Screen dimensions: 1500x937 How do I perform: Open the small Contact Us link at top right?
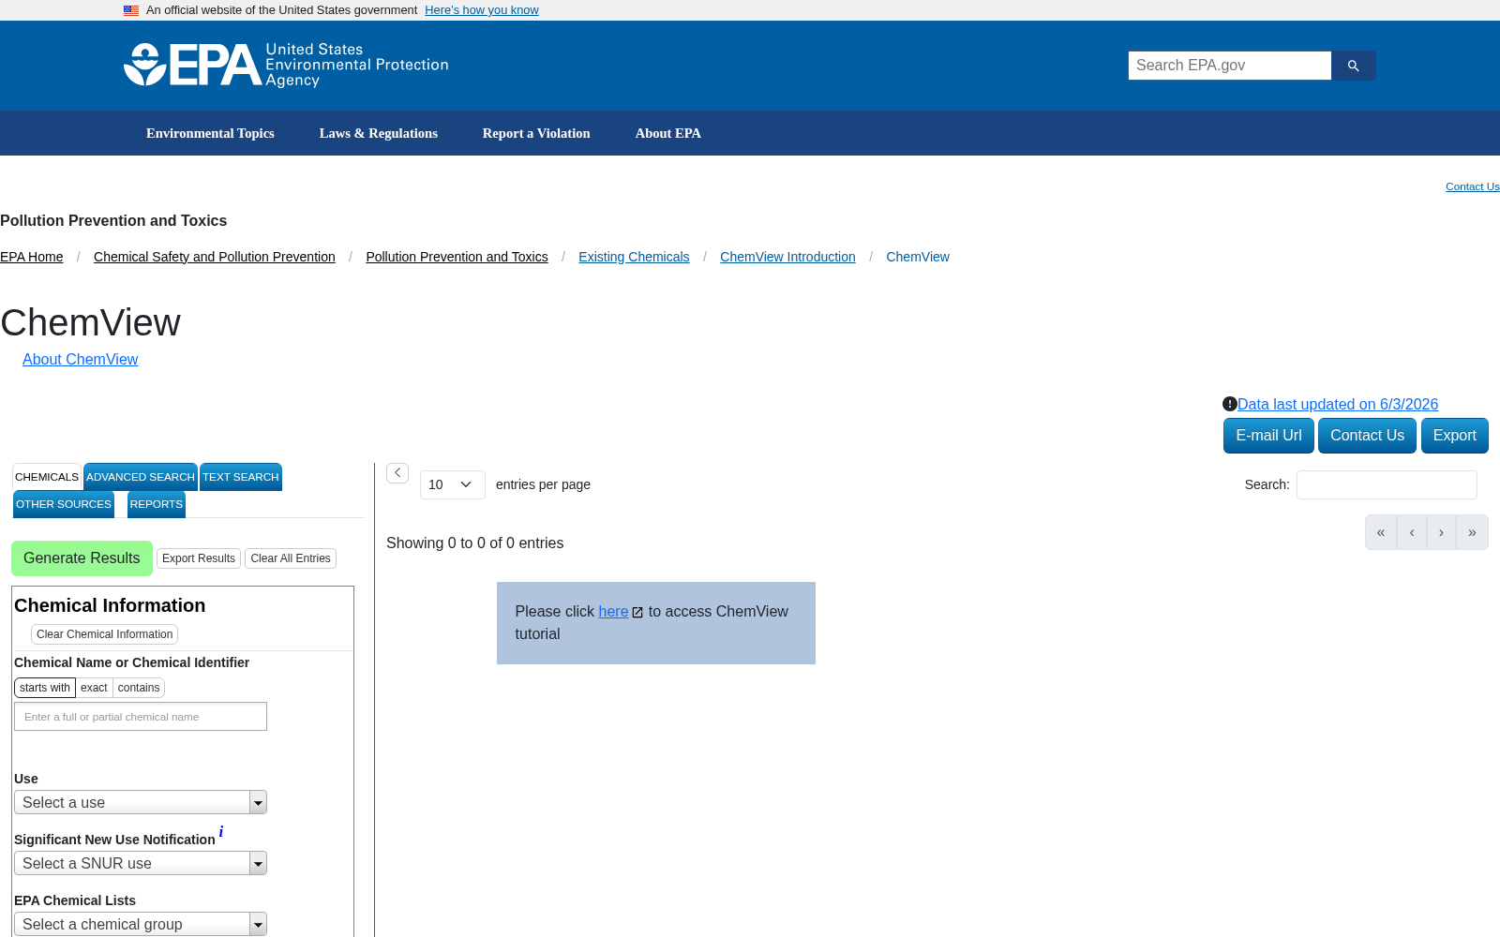coord(1473,186)
